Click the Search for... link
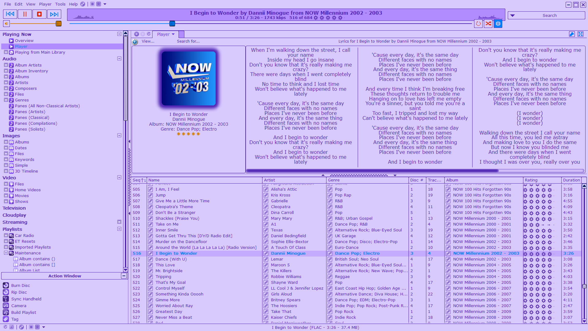 click(x=188, y=41)
